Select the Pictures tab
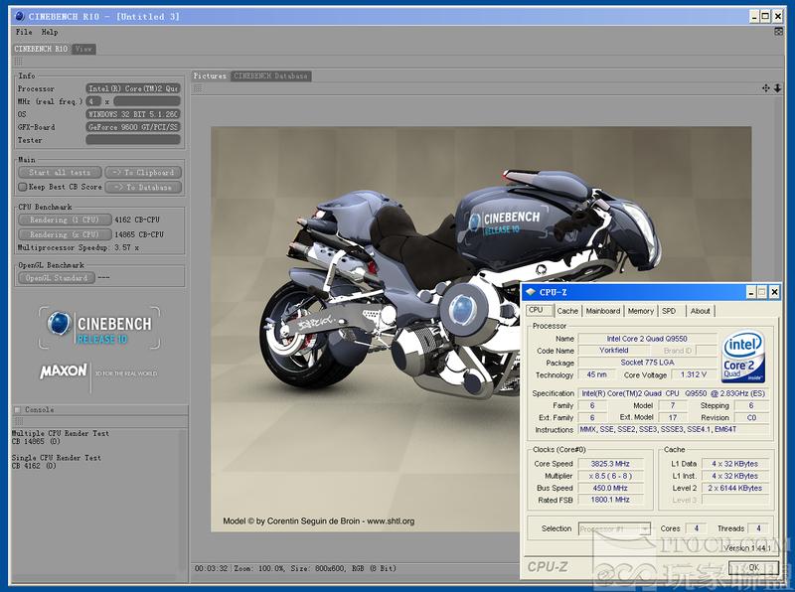This screenshot has height=592, width=795. pyautogui.click(x=210, y=76)
